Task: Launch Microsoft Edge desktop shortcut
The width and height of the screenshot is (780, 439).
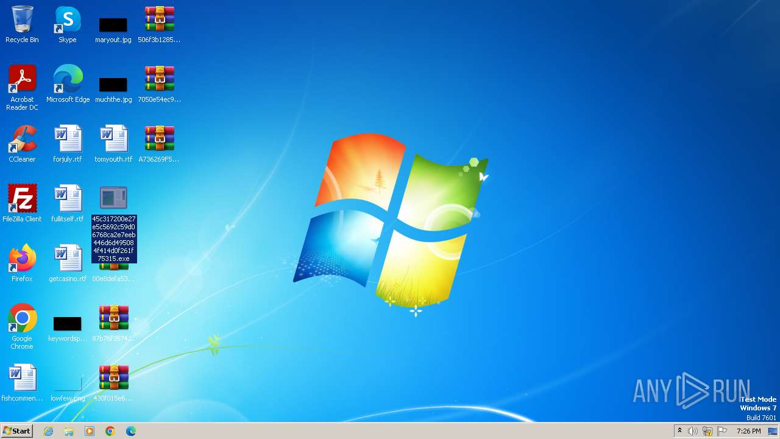Action: click(x=68, y=84)
